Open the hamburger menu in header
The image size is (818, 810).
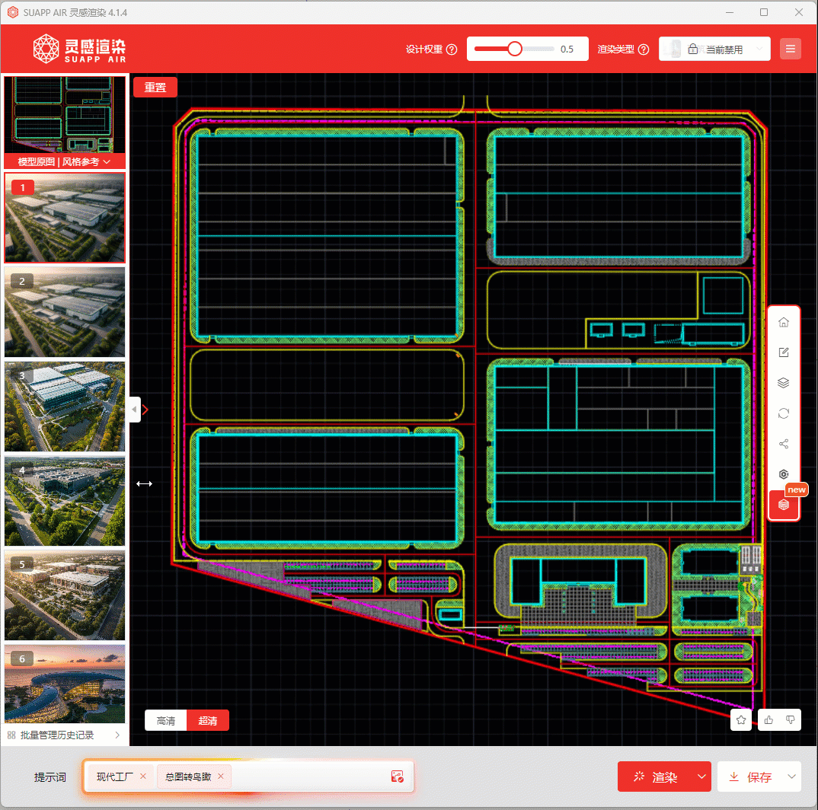791,49
